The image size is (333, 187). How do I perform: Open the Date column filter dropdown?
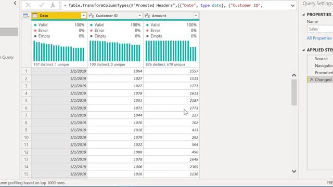[x=83, y=16]
